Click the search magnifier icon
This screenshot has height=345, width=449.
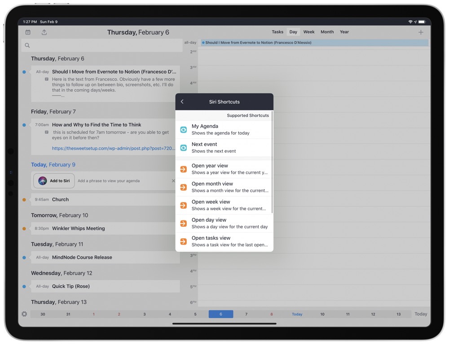pyautogui.click(x=27, y=45)
